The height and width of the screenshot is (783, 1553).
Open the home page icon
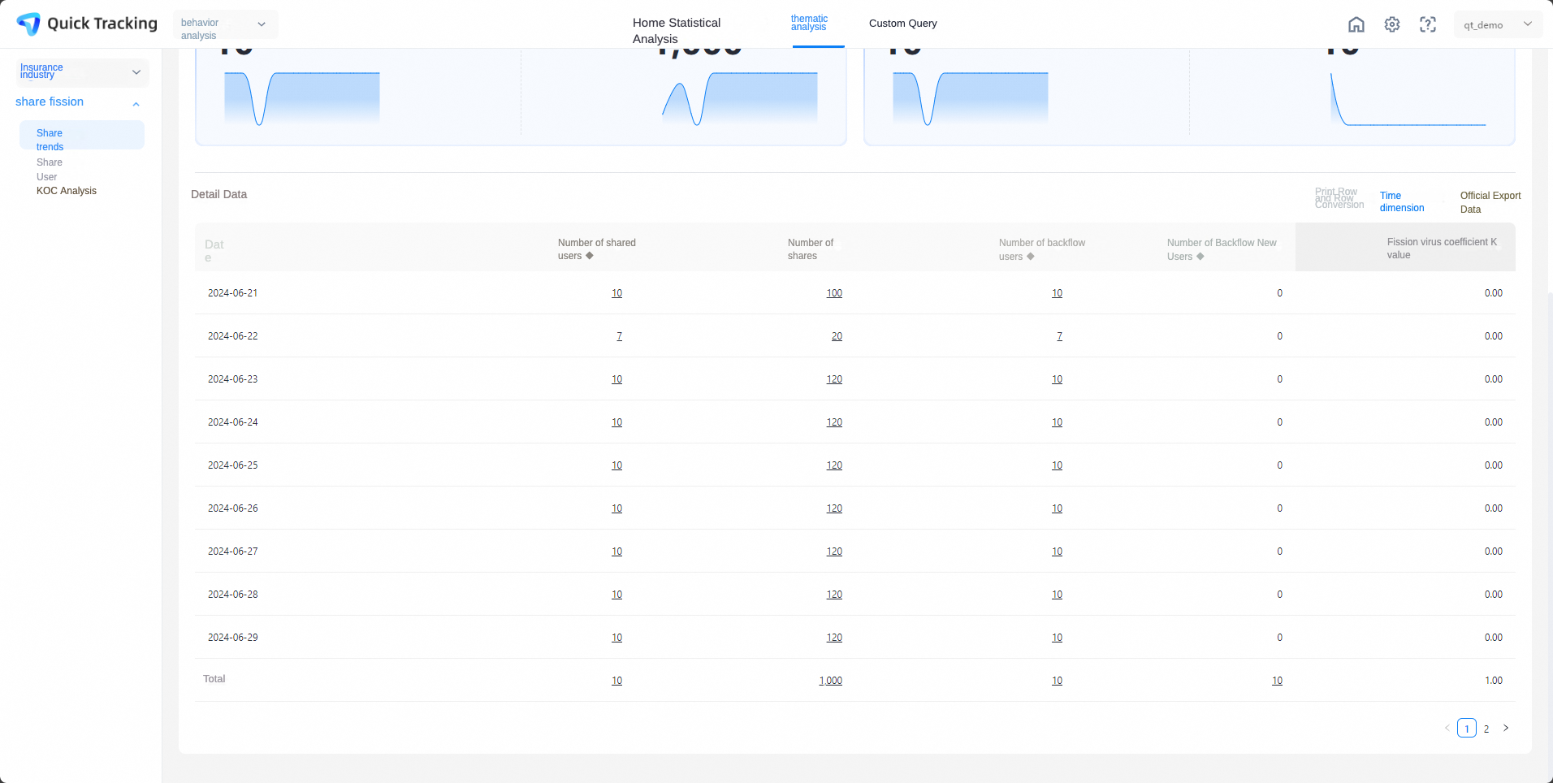[1356, 24]
